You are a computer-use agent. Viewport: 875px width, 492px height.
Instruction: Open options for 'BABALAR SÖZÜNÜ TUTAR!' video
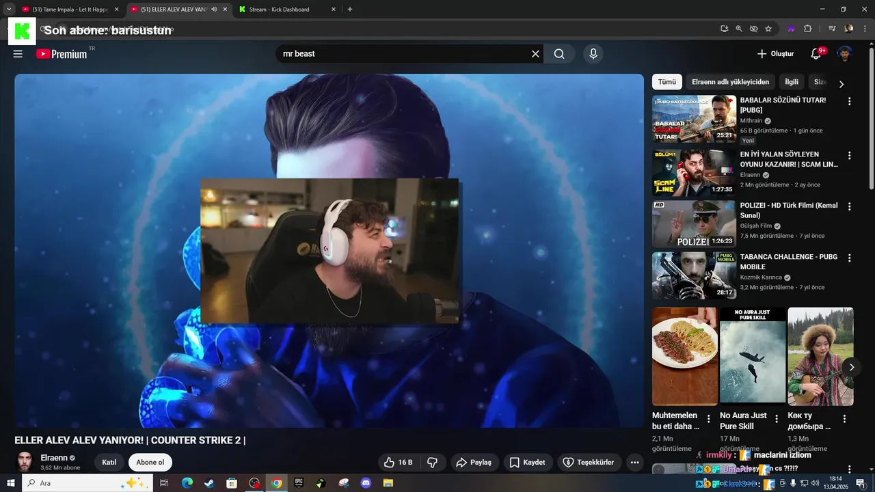(850, 101)
